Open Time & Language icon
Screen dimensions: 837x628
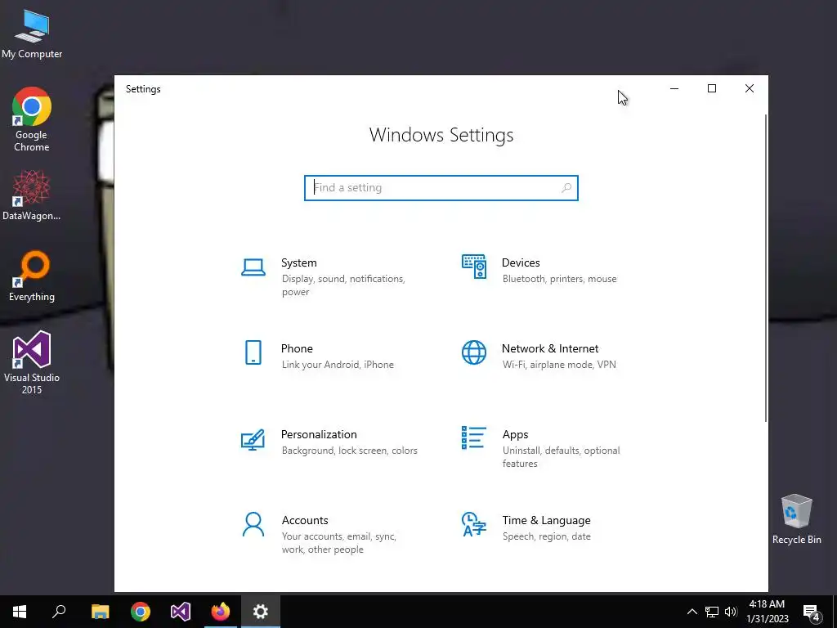point(474,524)
